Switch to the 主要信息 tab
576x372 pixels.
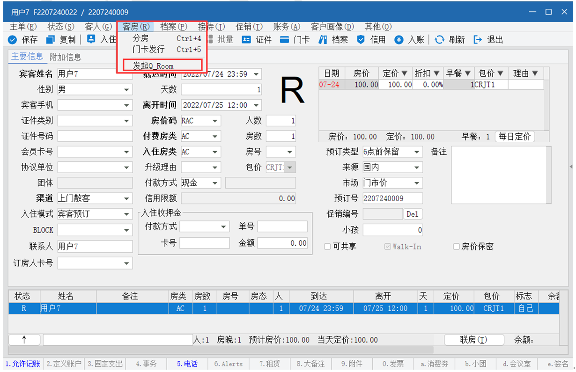click(27, 57)
